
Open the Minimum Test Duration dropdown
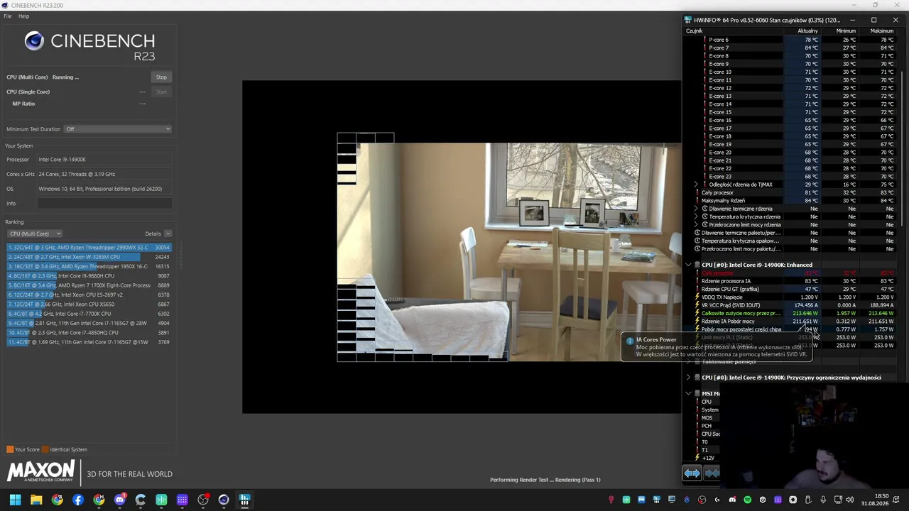(118, 129)
